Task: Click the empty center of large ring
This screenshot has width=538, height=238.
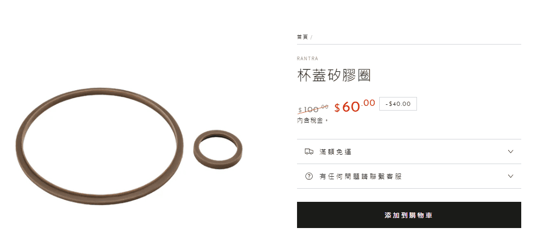Action: [100, 144]
